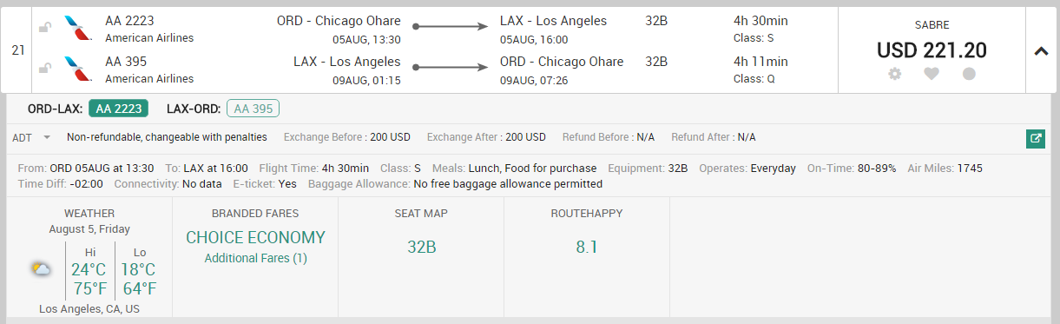Click Additional Fares (1) link
Image resolution: width=1060 pixels, height=324 pixels.
point(255,258)
